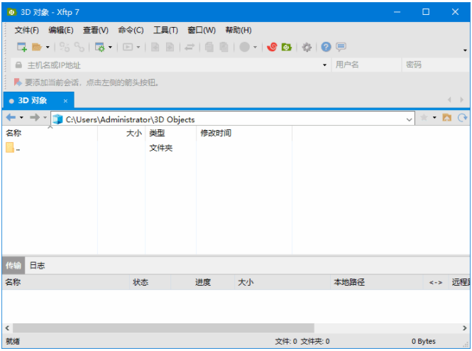Click the grayed-out disconnect link icon
Screen dimensions: 472x351
[x=79, y=47]
